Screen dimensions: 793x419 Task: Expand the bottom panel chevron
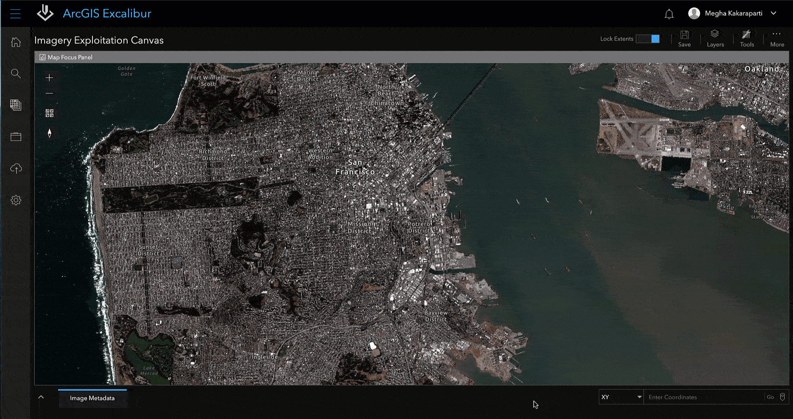[41, 397]
